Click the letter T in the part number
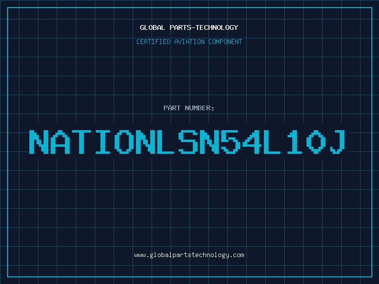379x284 pixels. (x=81, y=142)
